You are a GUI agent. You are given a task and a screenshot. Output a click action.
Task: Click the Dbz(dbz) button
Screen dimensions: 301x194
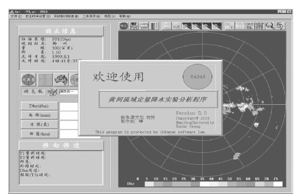click(x=39, y=106)
